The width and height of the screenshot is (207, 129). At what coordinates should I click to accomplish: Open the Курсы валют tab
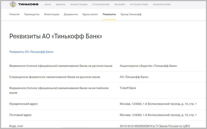[90, 14]
